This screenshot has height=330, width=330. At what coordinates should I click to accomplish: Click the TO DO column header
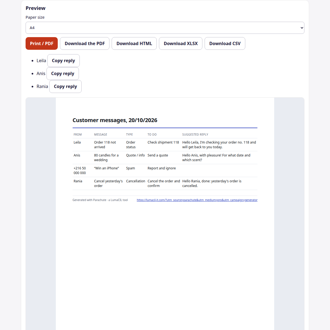pos(152,134)
